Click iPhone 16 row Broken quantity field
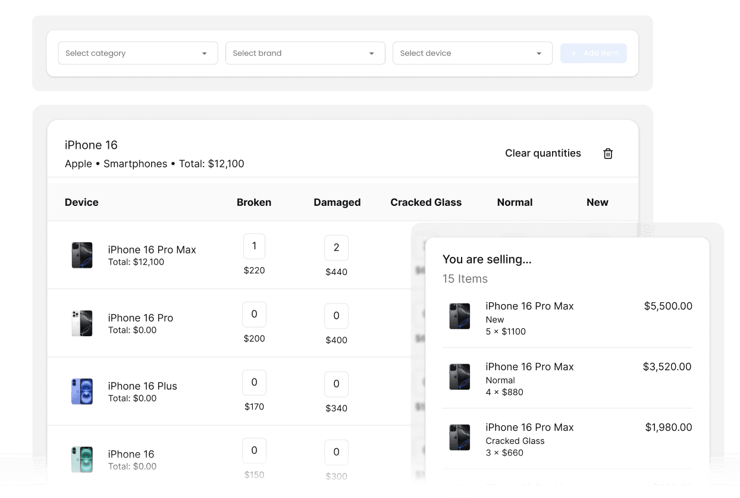This screenshot has height=498, width=740. click(x=254, y=450)
